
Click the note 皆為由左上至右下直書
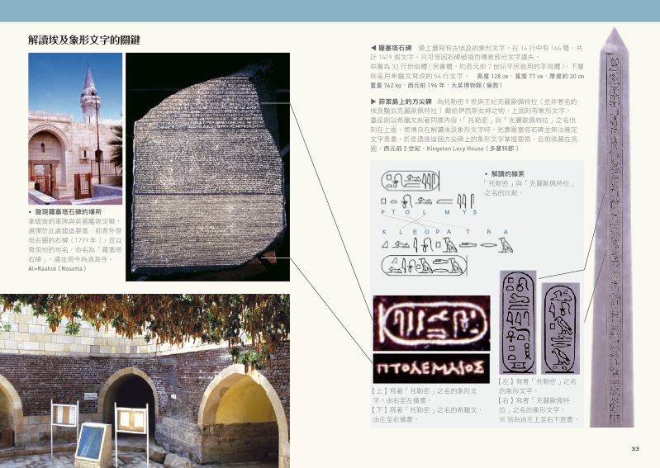click(539, 419)
